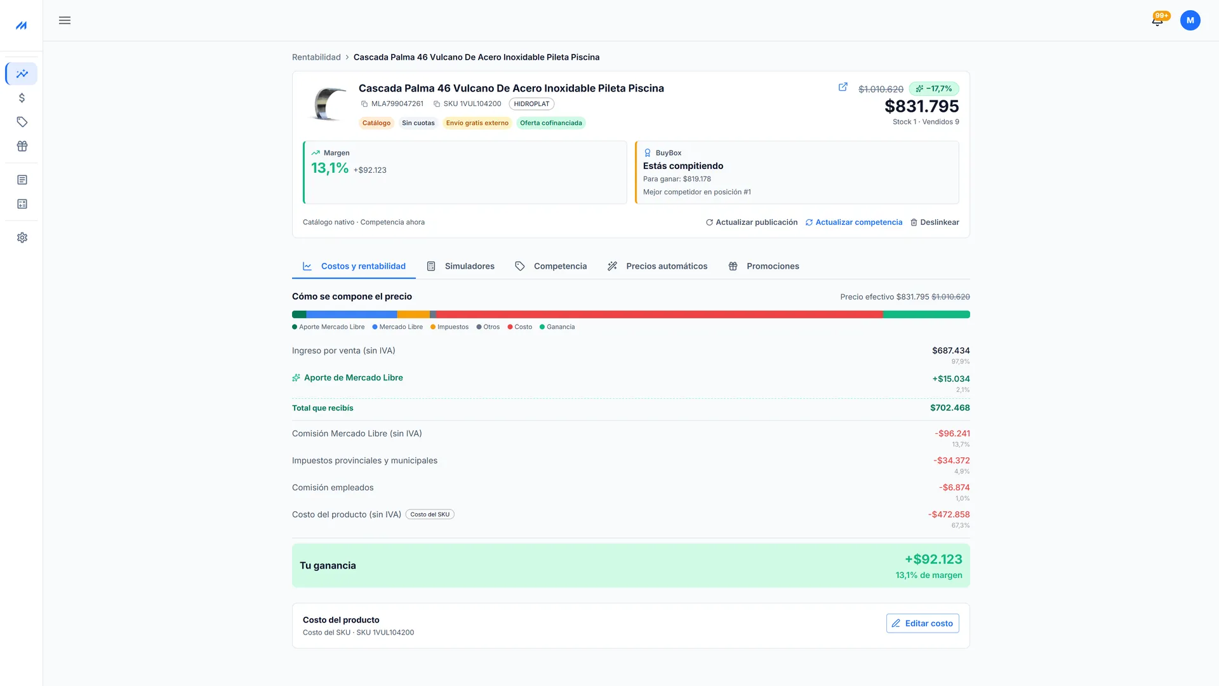
Task: Click Actualizar competencia link
Action: pyautogui.click(x=853, y=222)
